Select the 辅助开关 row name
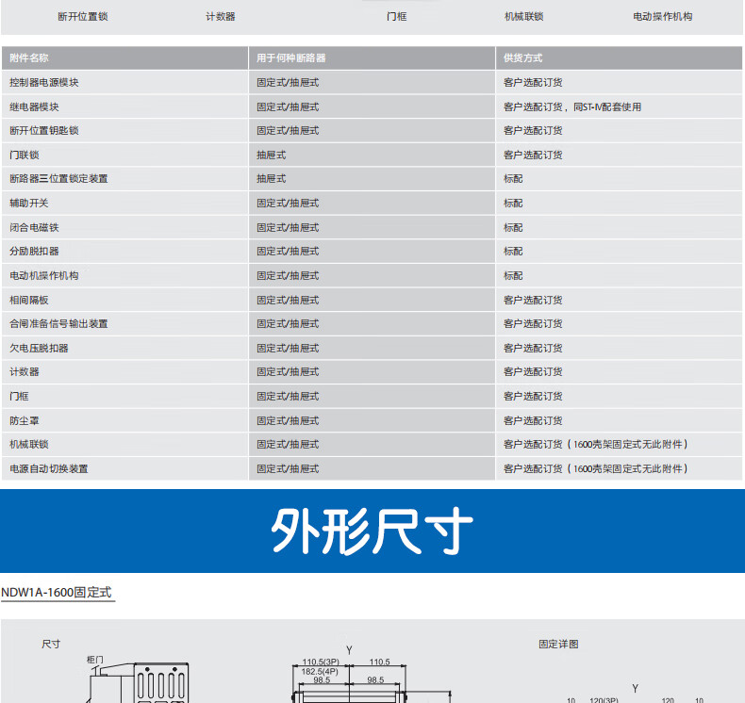The image size is (745, 703). [29, 203]
